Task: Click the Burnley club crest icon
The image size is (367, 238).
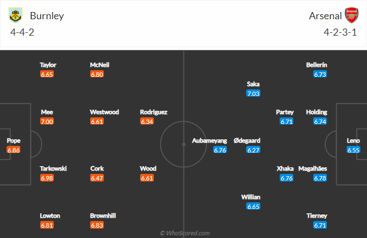Action: (x=15, y=15)
